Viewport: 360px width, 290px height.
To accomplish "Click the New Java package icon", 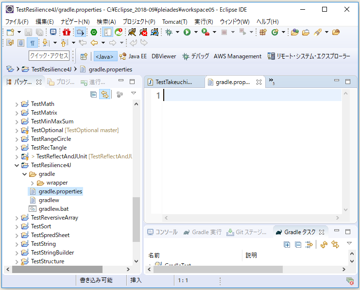I will point(263,32).
